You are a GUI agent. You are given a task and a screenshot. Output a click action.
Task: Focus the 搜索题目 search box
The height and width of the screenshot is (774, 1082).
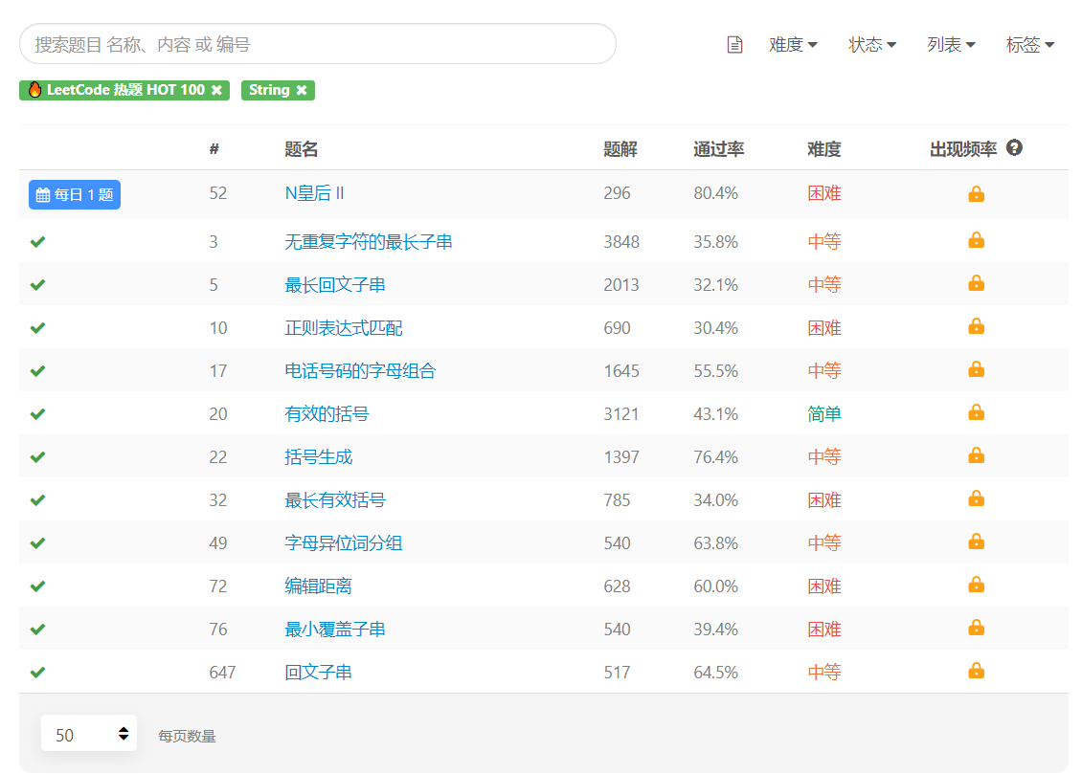318,44
